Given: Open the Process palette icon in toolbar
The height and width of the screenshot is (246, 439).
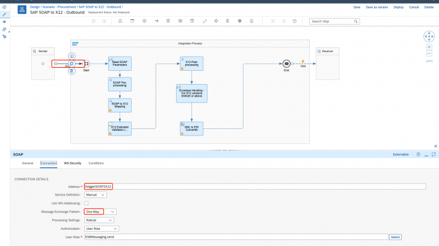Looking at the screenshot, I should (x=132, y=21).
